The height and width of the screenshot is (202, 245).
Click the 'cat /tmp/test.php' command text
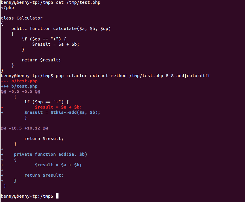(x=78, y=3)
